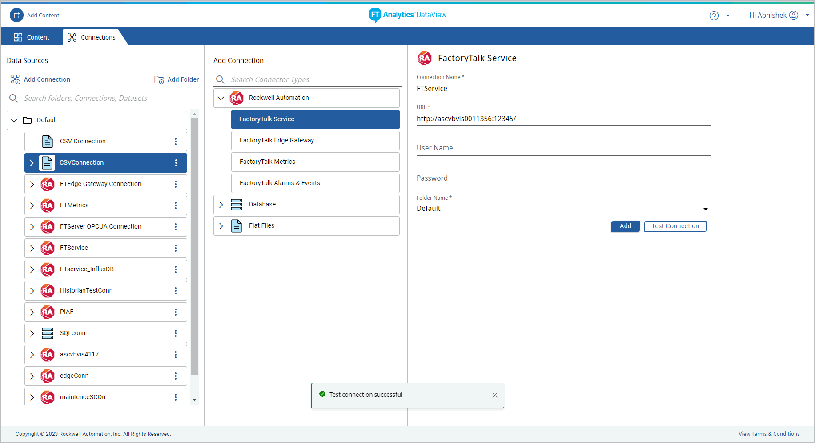Open the PIAF three-dot menu
The image size is (815, 443).
click(x=176, y=312)
